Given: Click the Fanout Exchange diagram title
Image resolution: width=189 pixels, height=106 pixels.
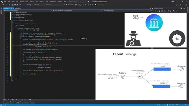Looking at the screenshot, I should pos(125,54).
